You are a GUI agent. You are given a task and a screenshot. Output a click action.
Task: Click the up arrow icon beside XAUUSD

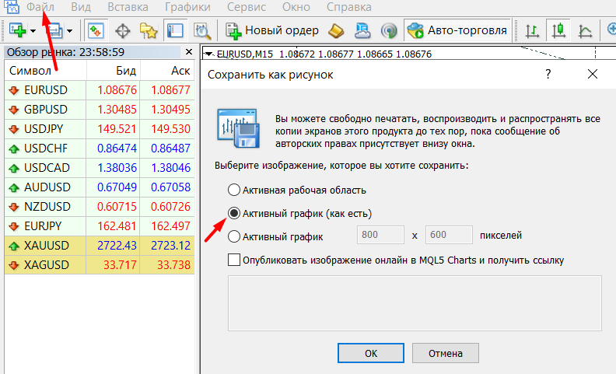pos(14,246)
